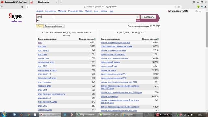Open MegaFon Internet taskbar window
This screenshot has height=117, width=208.
87,115
